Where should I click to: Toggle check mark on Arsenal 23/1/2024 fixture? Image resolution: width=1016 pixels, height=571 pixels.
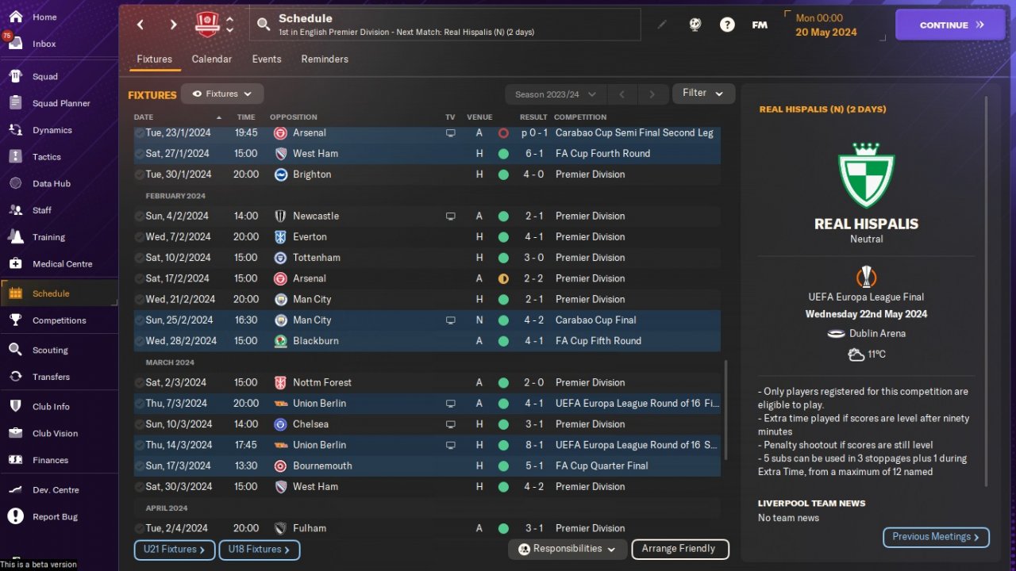click(x=140, y=133)
